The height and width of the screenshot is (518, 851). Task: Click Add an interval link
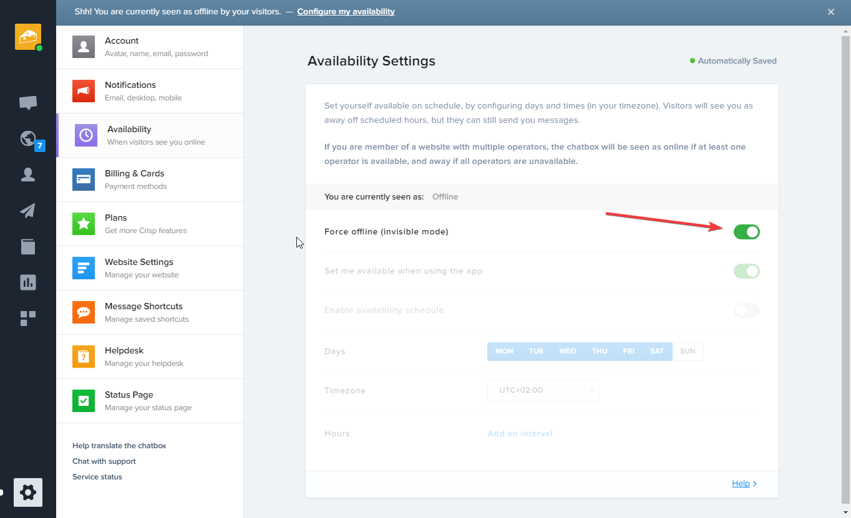[520, 434]
